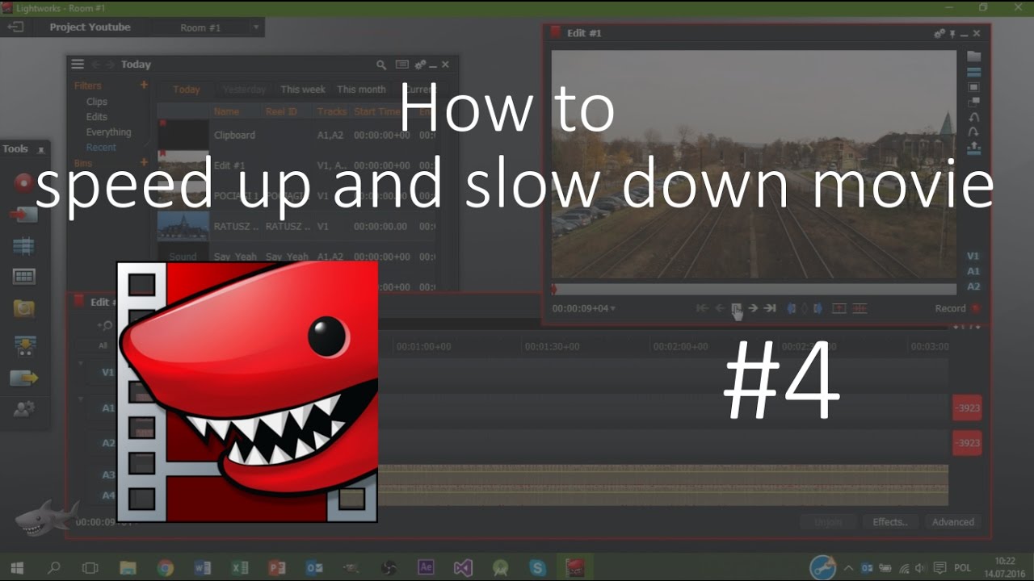Screen dimensions: 1034x581
Task: Click the Import tool with red arrow
Action: pos(23,215)
